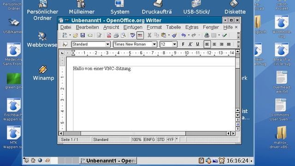Image resolution: width=295 pixels, height=166 pixels.
Task: Run the Spellcheck ABC checkmark icon
Action: point(132,36)
